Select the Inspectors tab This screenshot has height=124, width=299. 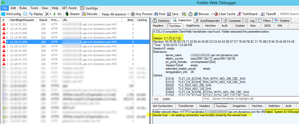coord(182,20)
